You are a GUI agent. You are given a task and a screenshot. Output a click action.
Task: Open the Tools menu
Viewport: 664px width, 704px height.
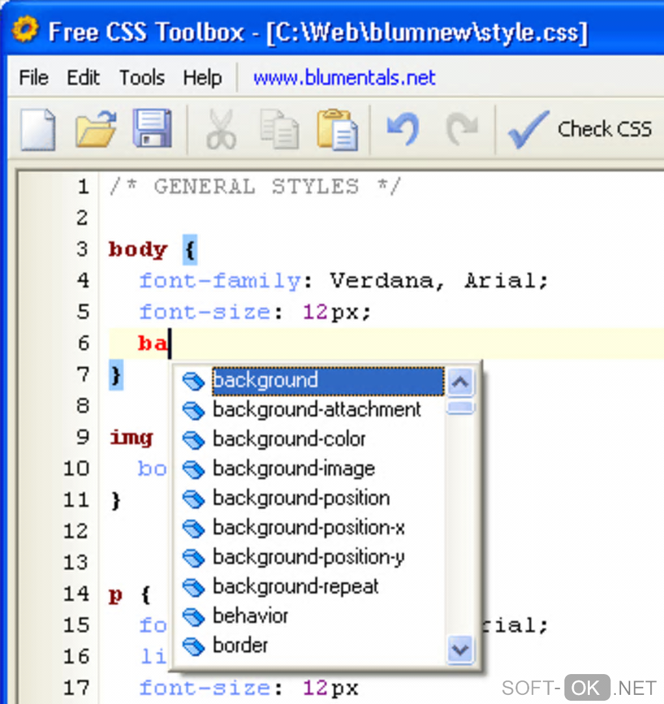(142, 77)
